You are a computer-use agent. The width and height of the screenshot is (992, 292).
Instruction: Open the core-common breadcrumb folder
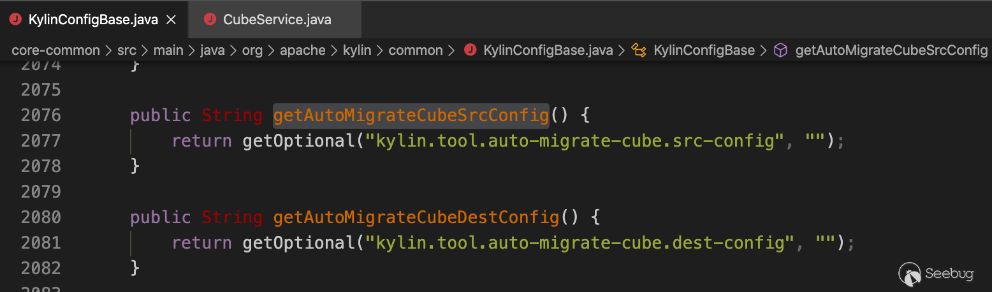click(x=56, y=50)
